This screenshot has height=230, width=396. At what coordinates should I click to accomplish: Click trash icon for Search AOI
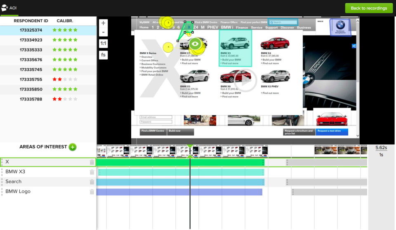pos(92,182)
